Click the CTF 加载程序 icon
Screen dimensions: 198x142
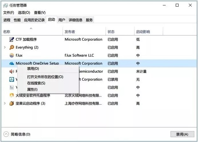[12, 40]
